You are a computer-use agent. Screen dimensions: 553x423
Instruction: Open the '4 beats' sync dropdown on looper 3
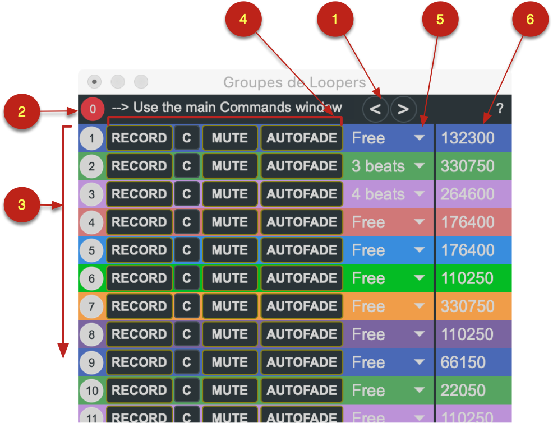pyautogui.click(x=388, y=194)
